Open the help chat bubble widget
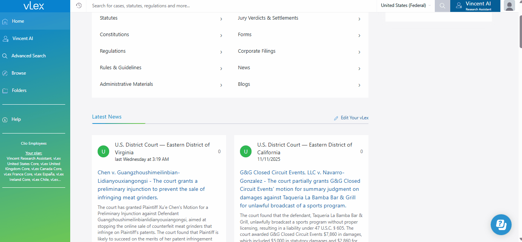 pos(501,224)
